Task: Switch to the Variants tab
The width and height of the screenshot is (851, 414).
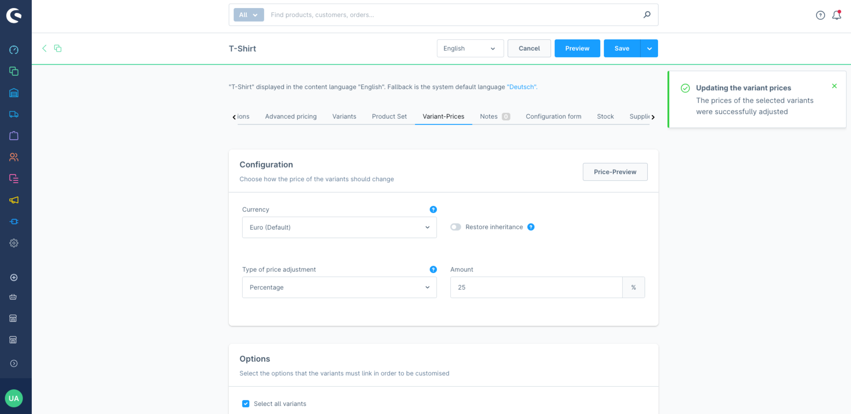Action: 344,116
